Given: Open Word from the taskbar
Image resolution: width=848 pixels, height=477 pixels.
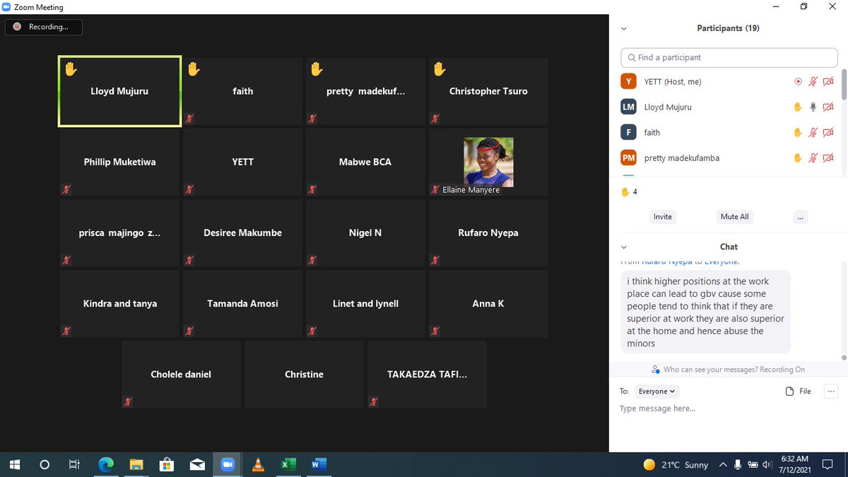Looking at the screenshot, I should 319,464.
